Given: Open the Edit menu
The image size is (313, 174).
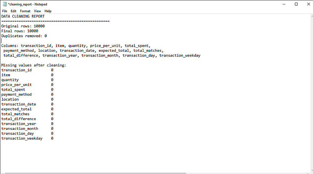Looking at the screenshot, I should point(13,11).
